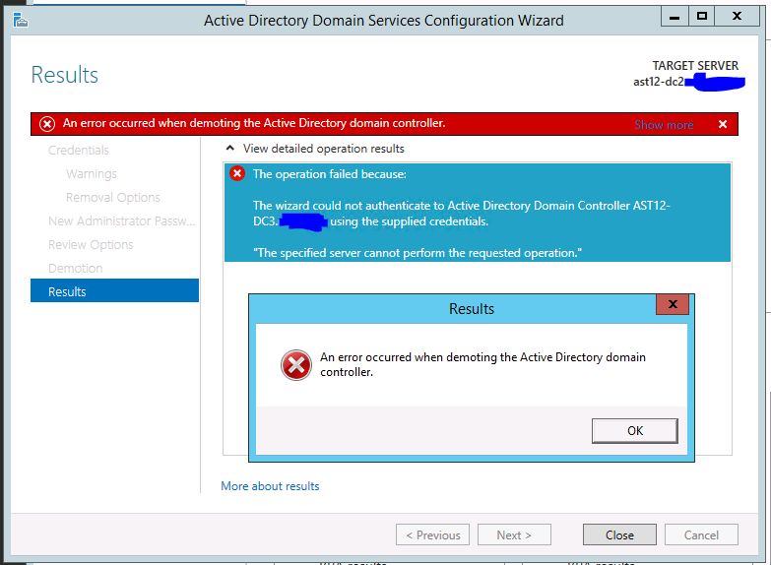Click the large error icon in dialog
Screen dimensions: 771x565
point(296,365)
